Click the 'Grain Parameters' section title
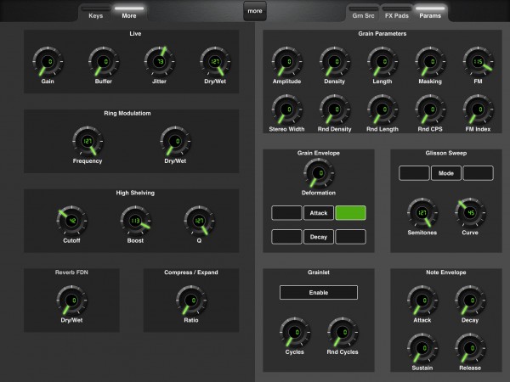The image size is (510, 382). (x=382, y=33)
